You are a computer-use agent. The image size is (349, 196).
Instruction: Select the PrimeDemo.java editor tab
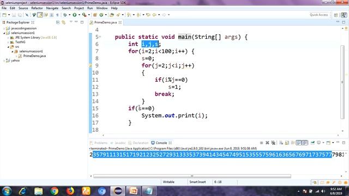105,22
